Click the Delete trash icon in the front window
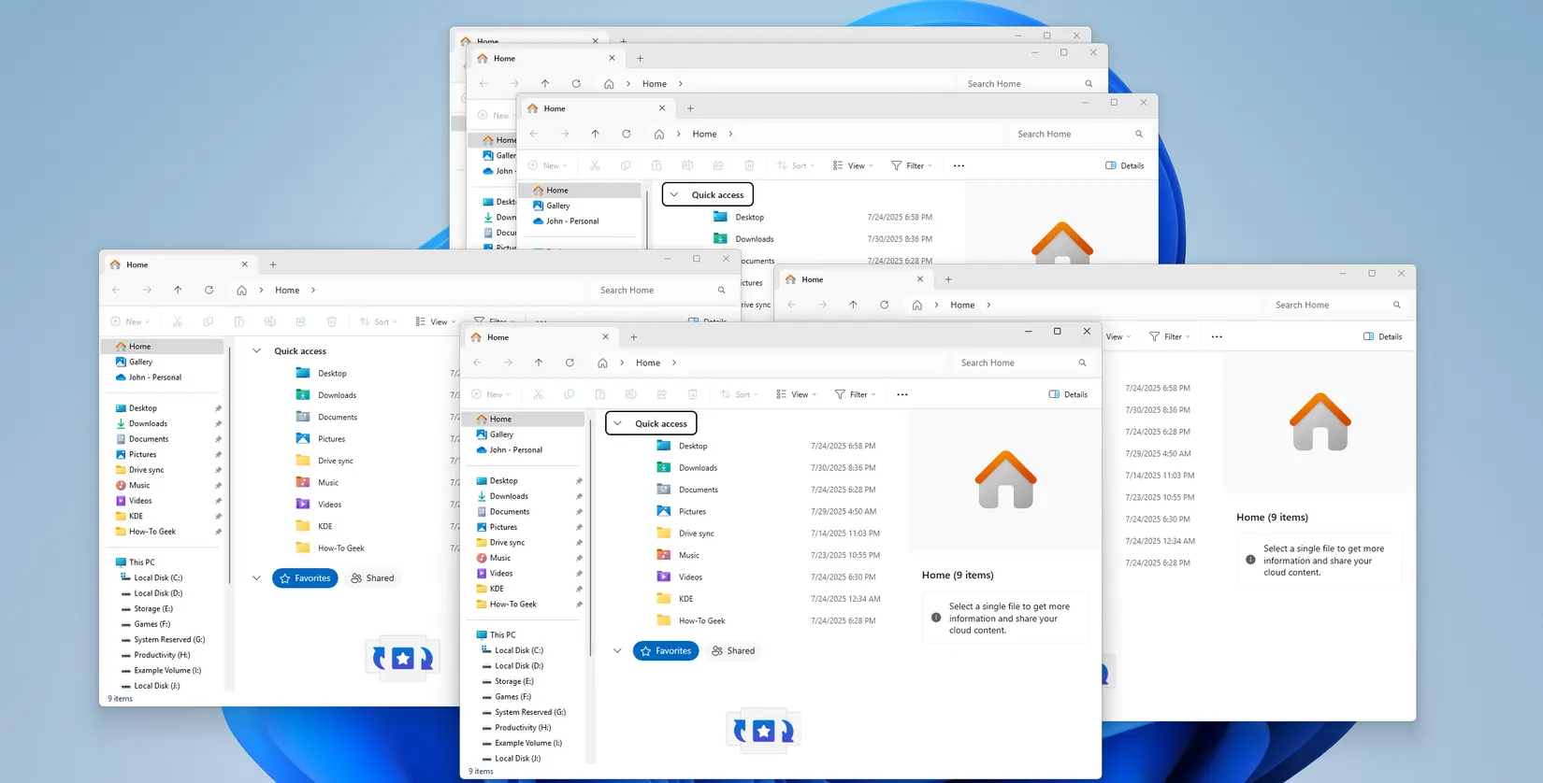 (x=692, y=394)
